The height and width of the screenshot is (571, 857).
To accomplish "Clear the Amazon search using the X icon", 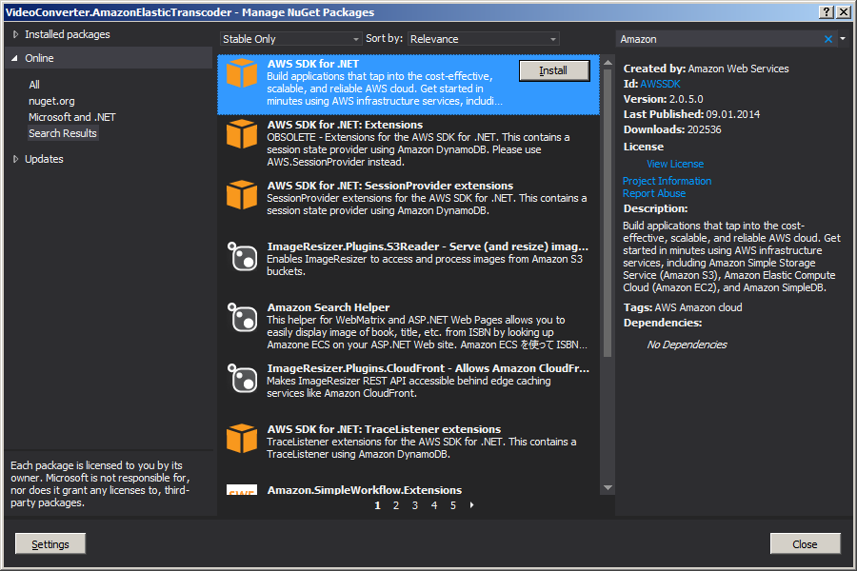I will 827,38.
